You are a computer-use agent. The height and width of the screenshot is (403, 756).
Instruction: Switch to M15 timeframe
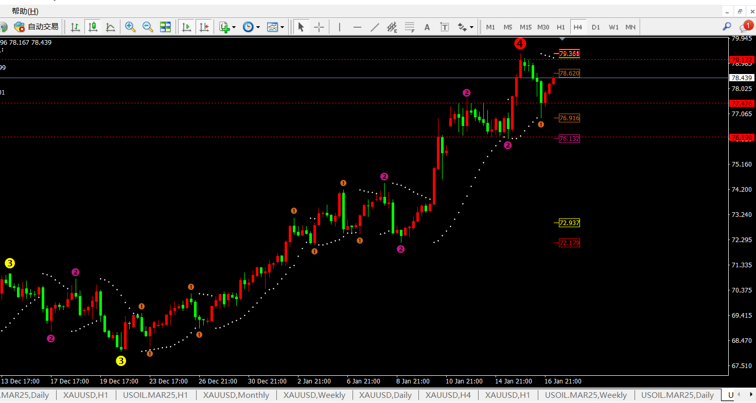click(525, 27)
